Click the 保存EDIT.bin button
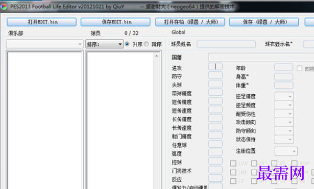The width and height of the screenshot is (314, 189). point(115,22)
